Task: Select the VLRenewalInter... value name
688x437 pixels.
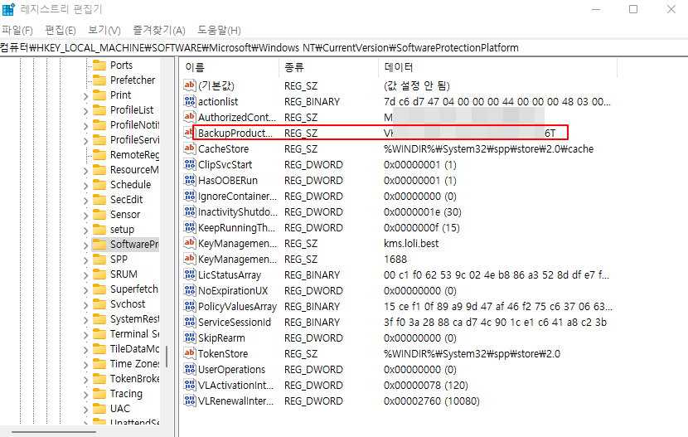Action: tap(235, 401)
